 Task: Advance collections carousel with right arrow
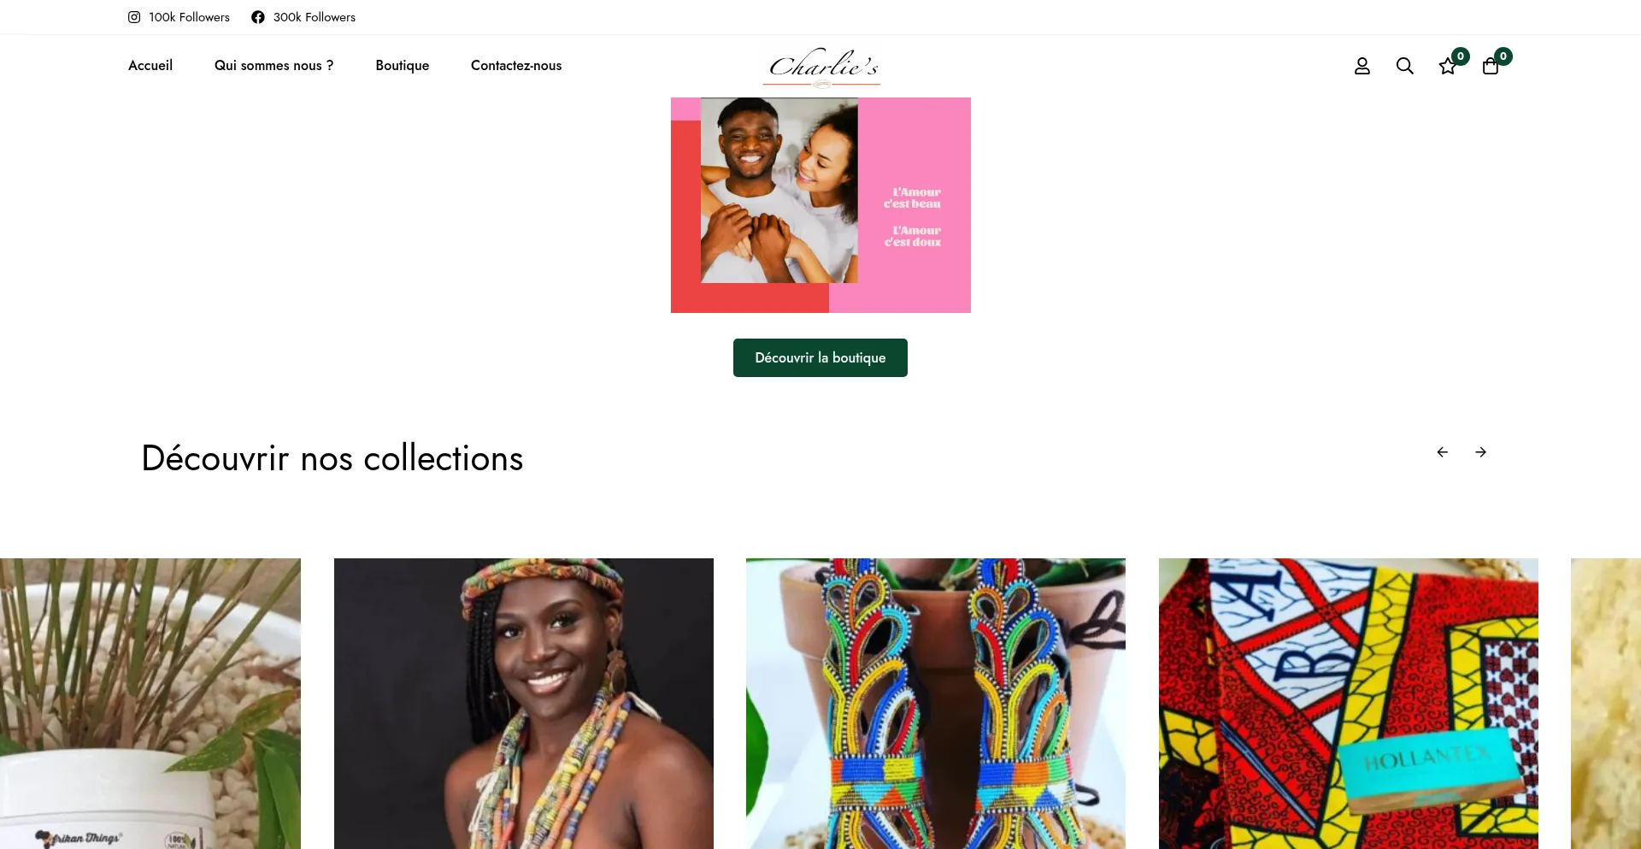point(1481,452)
